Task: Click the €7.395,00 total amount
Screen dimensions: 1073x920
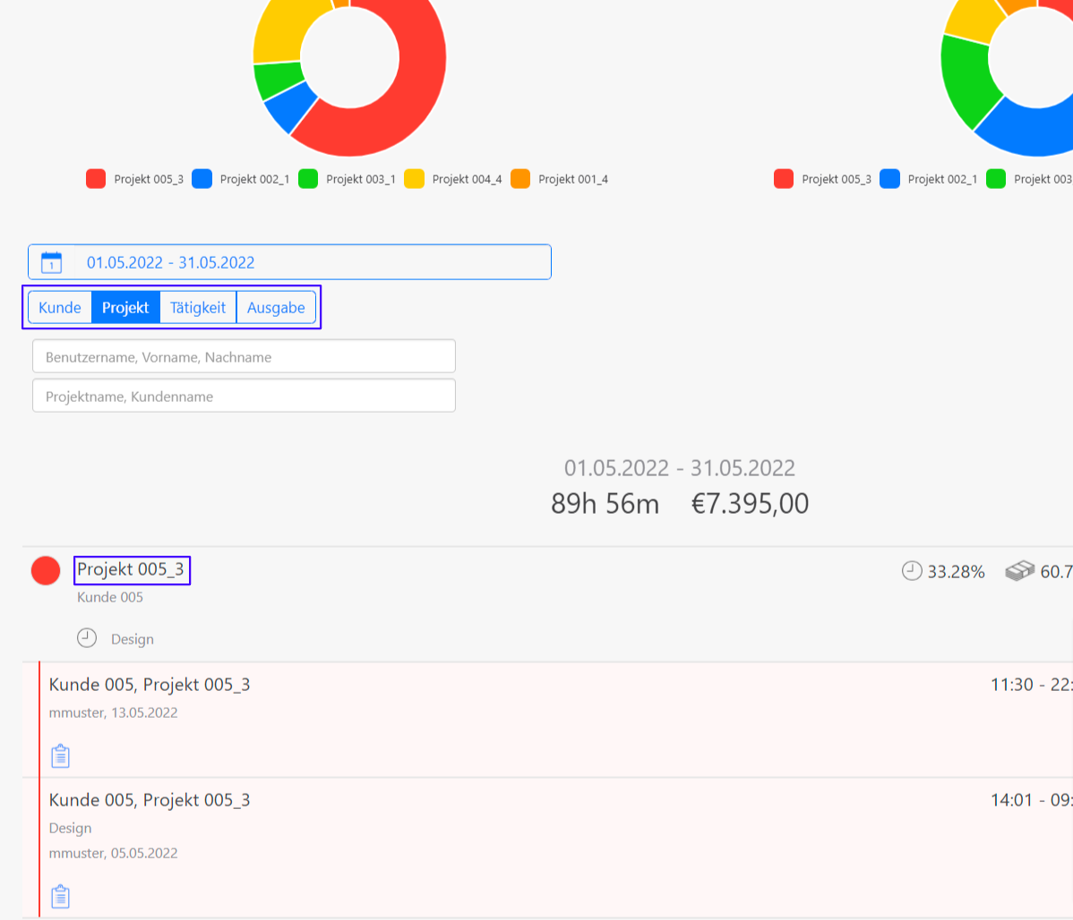Action: (x=750, y=504)
